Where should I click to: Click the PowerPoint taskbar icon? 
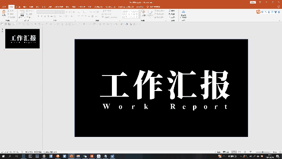click(x=71, y=156)
